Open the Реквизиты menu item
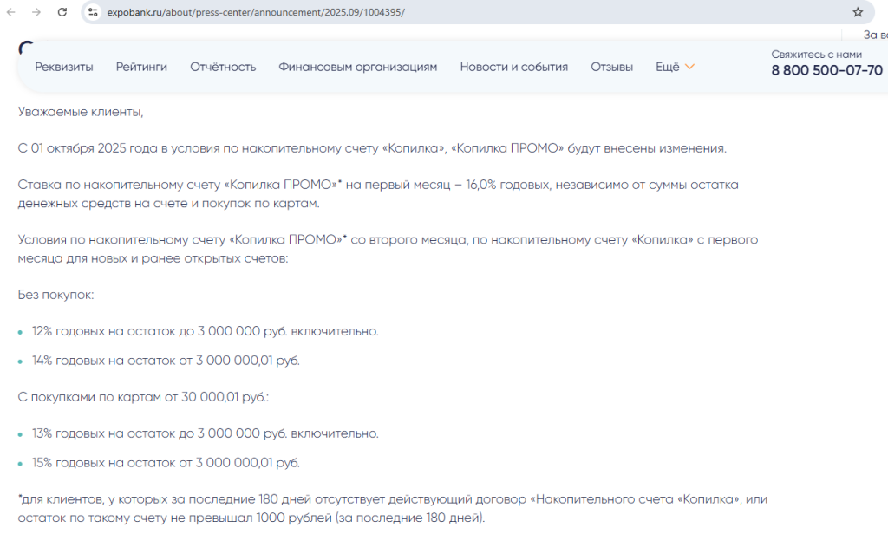The height and width of the screenshot is (534, 888). point(64,67)
